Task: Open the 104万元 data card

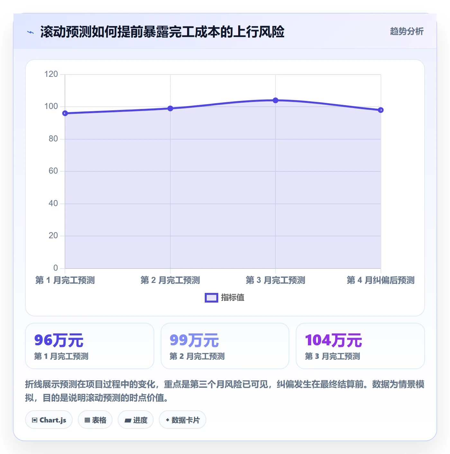Action: [x=360, y=346]
